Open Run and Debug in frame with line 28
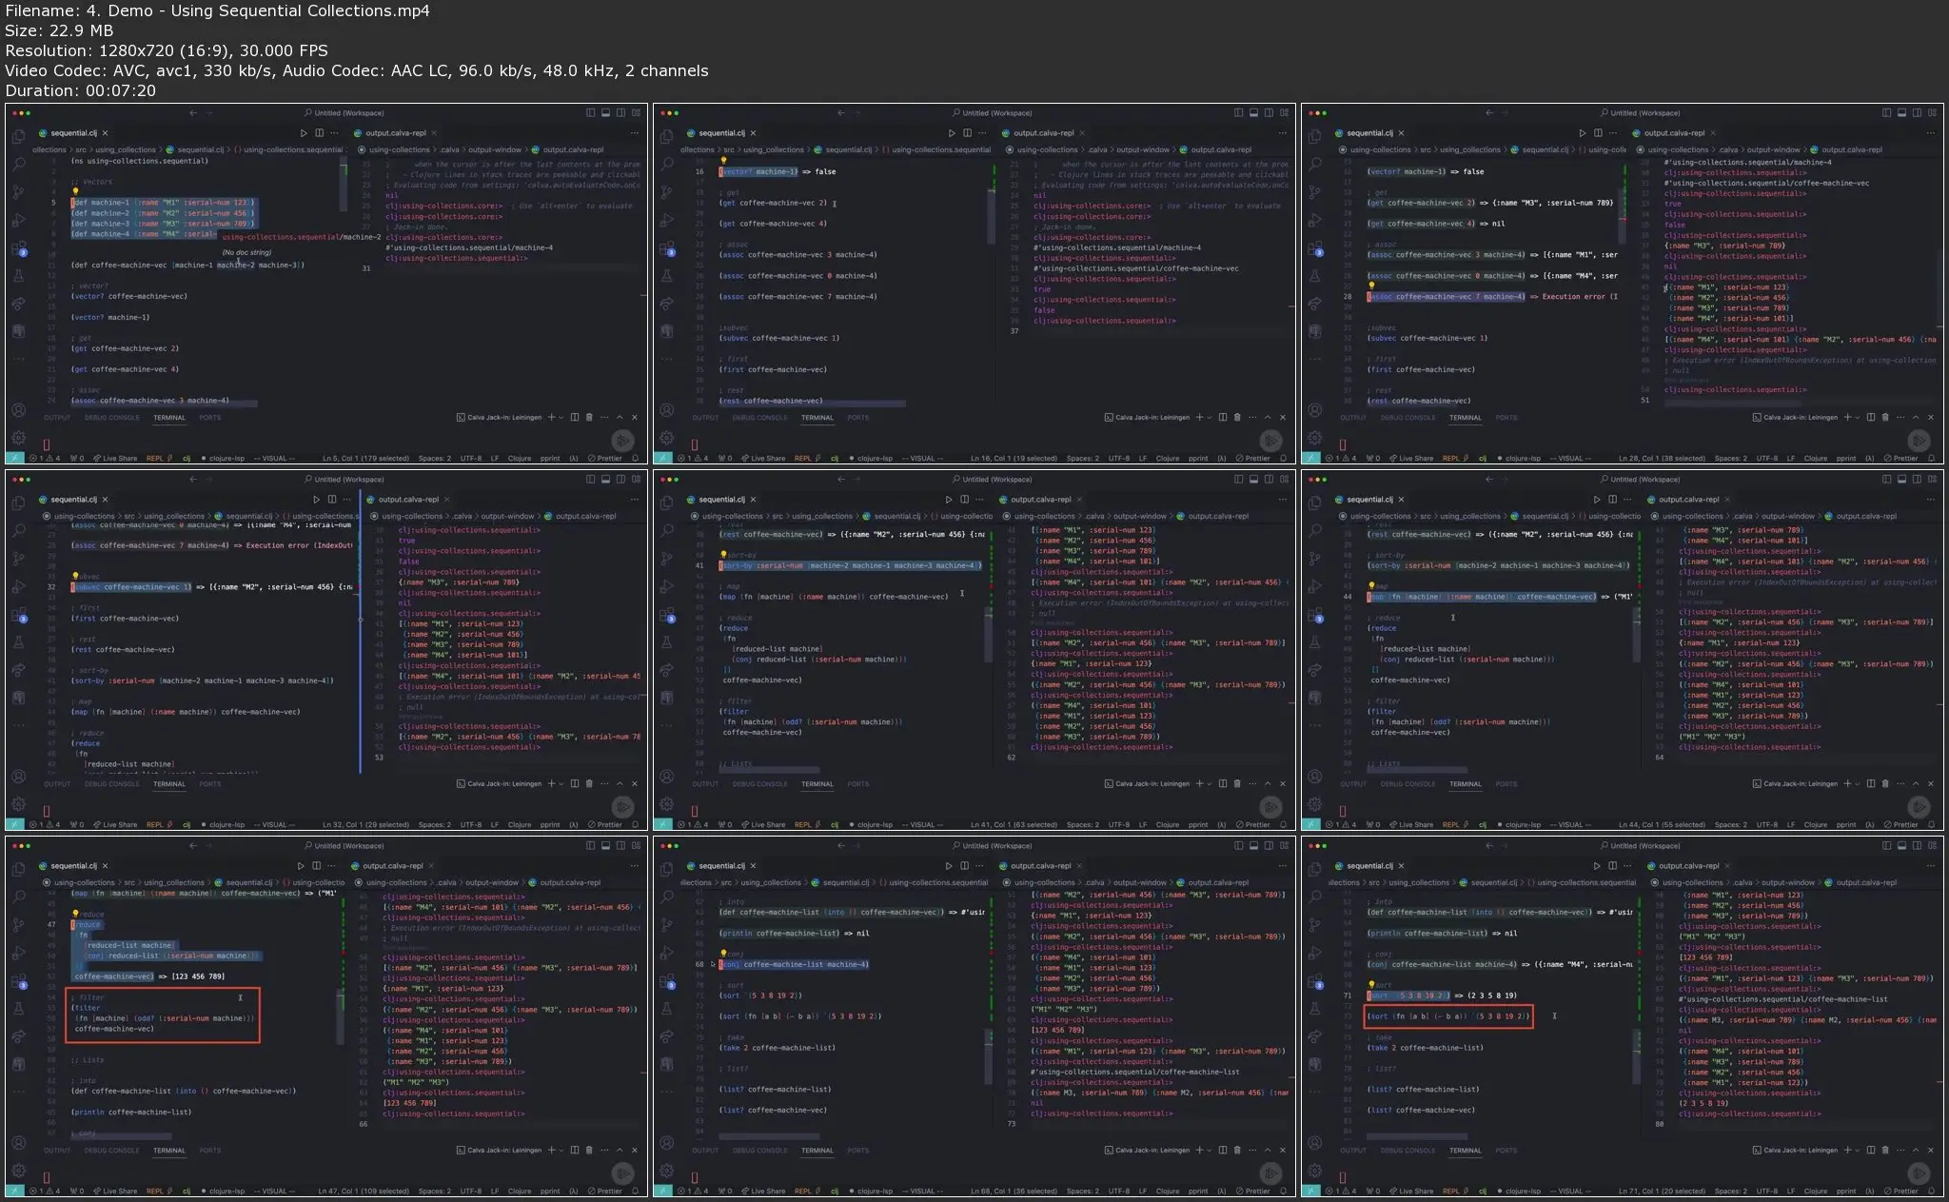The height and width of the screenshot is (1202, 1949). [x=1314, y=220]
